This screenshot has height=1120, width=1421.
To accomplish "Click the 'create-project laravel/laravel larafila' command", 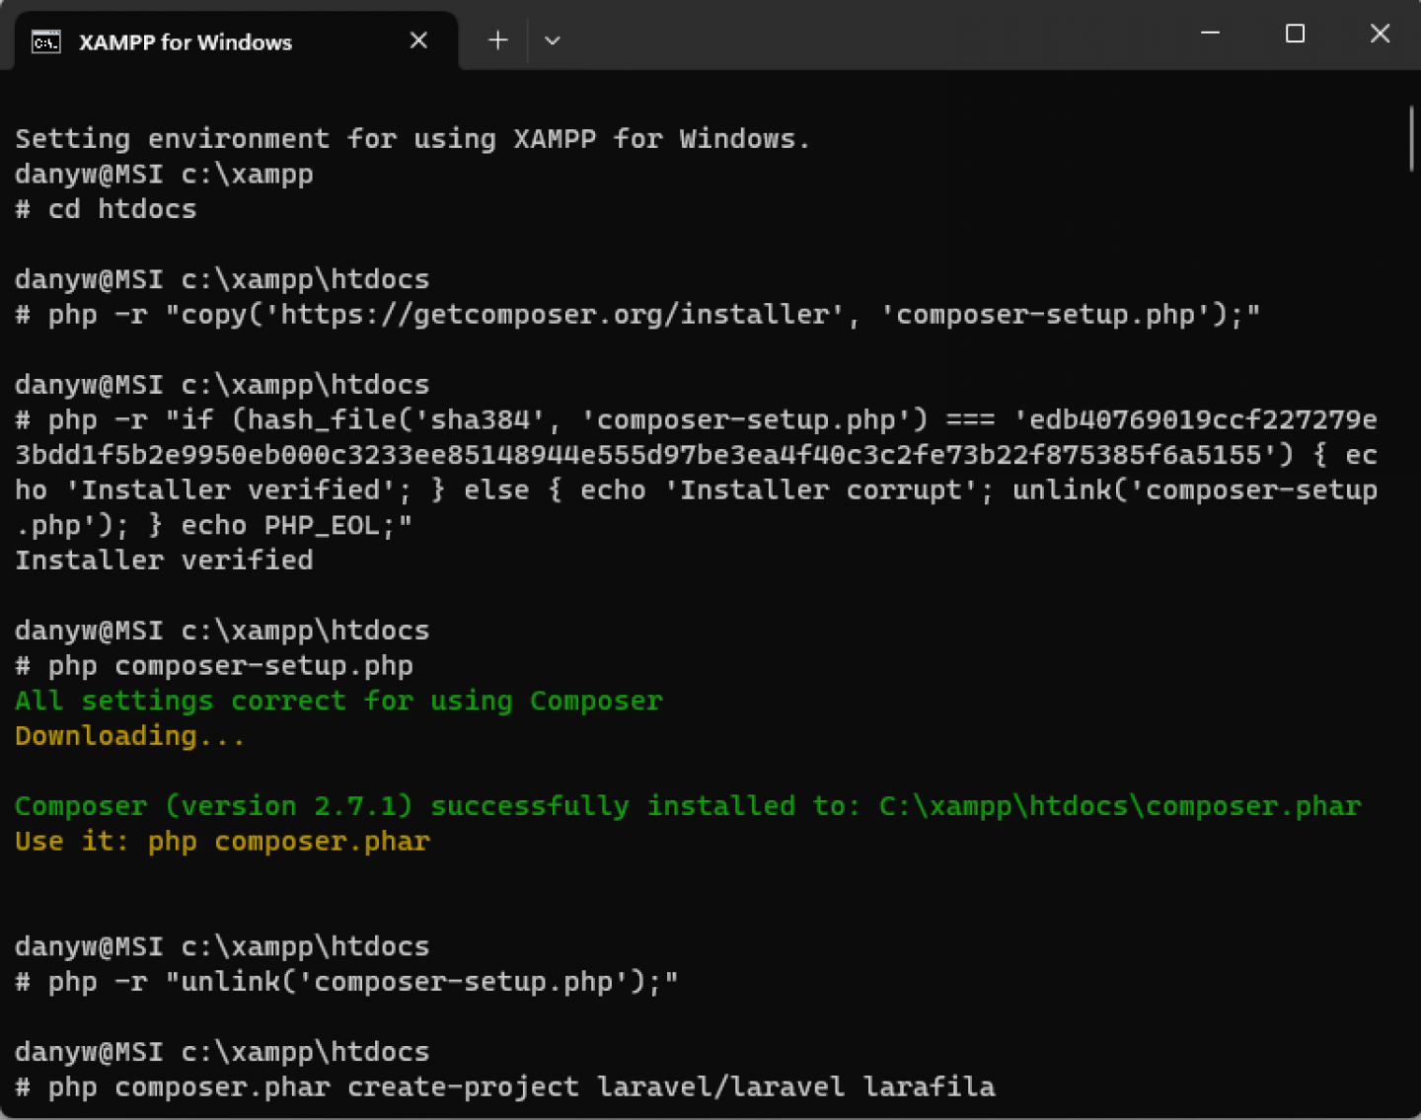I will (504, 1087).
